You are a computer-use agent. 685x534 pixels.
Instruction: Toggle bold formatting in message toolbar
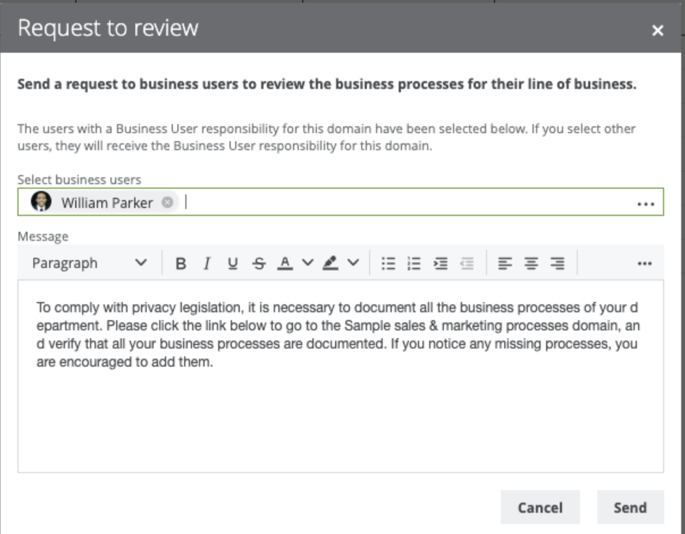[180, 263]
